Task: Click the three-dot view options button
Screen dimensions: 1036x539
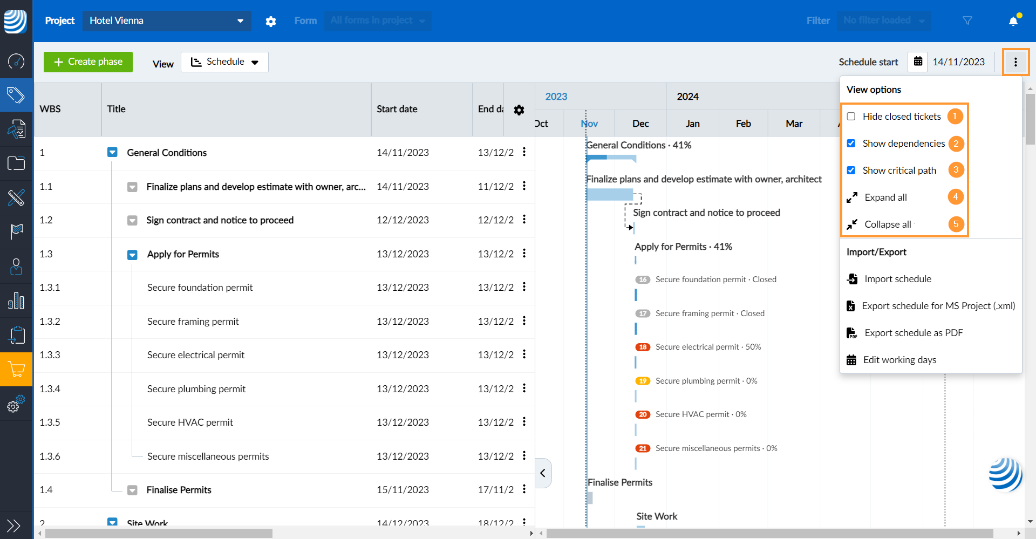Action: [1015, 62]
